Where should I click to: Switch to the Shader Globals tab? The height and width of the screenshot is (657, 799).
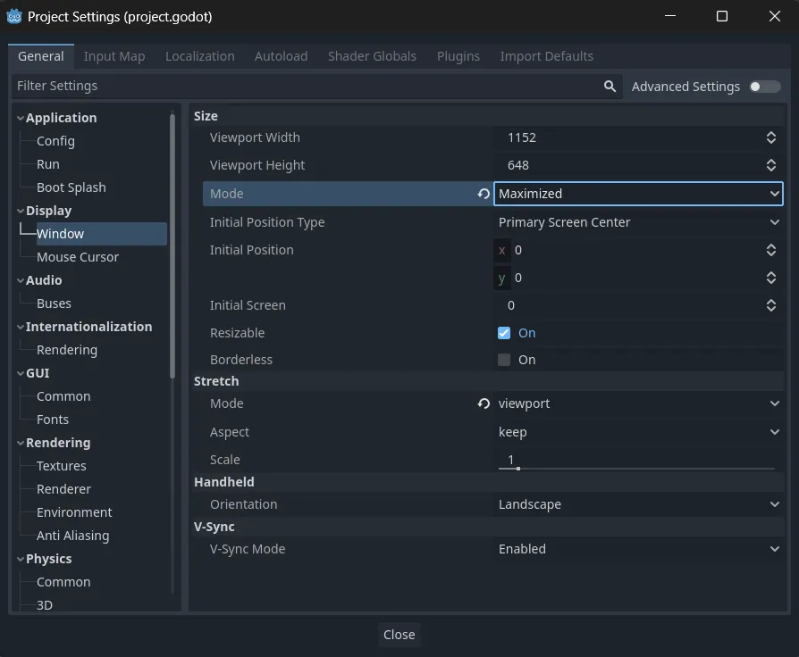(x=372, y=56)
